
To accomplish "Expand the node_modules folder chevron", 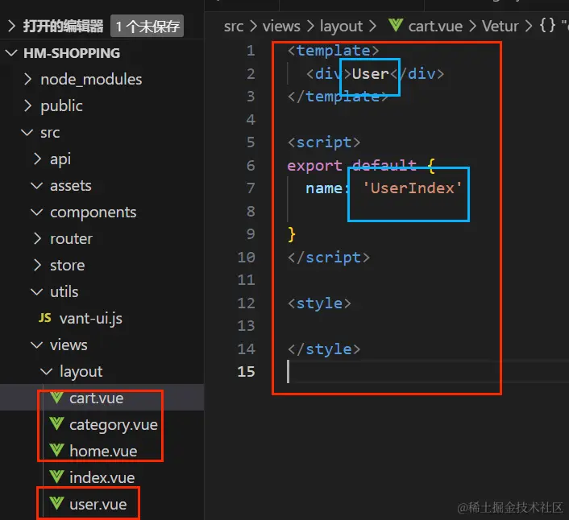I will point(27,79).
